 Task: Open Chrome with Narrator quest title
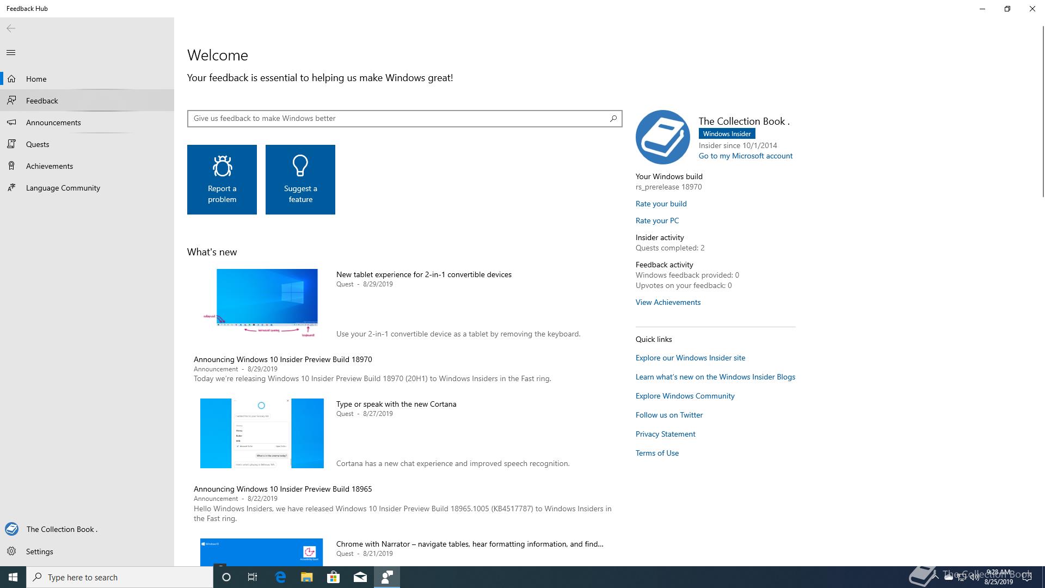470,544
